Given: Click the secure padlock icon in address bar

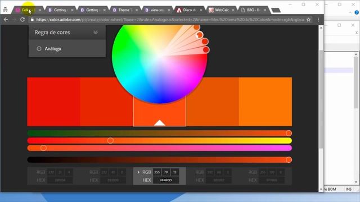Looking at the screenshot, I should [32, 20].
